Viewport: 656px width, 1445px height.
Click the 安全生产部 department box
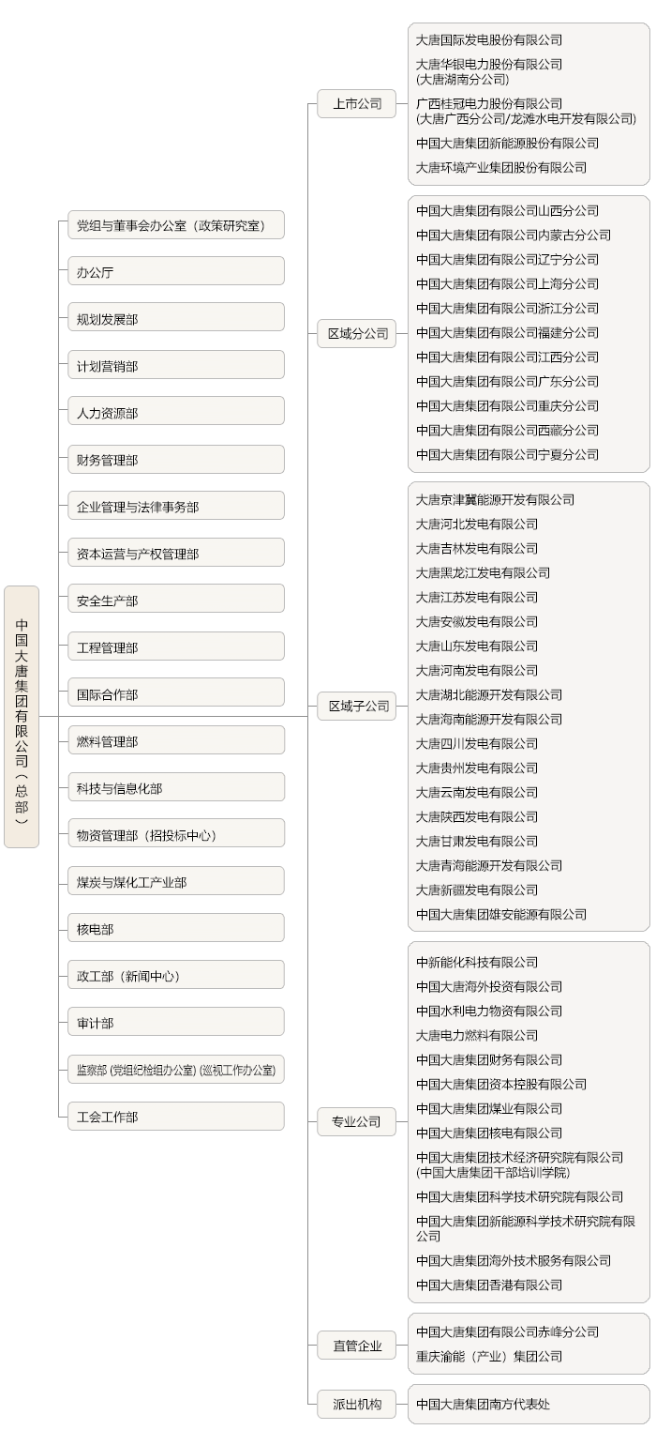click(x=175, y=601)
